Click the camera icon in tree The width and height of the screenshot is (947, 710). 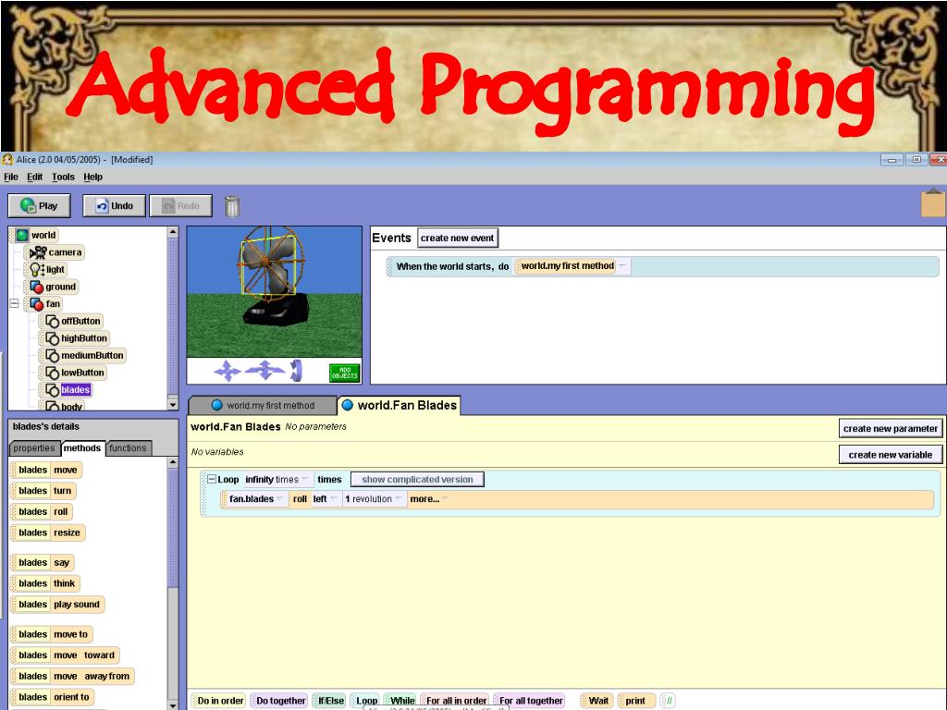pos(37,252)
